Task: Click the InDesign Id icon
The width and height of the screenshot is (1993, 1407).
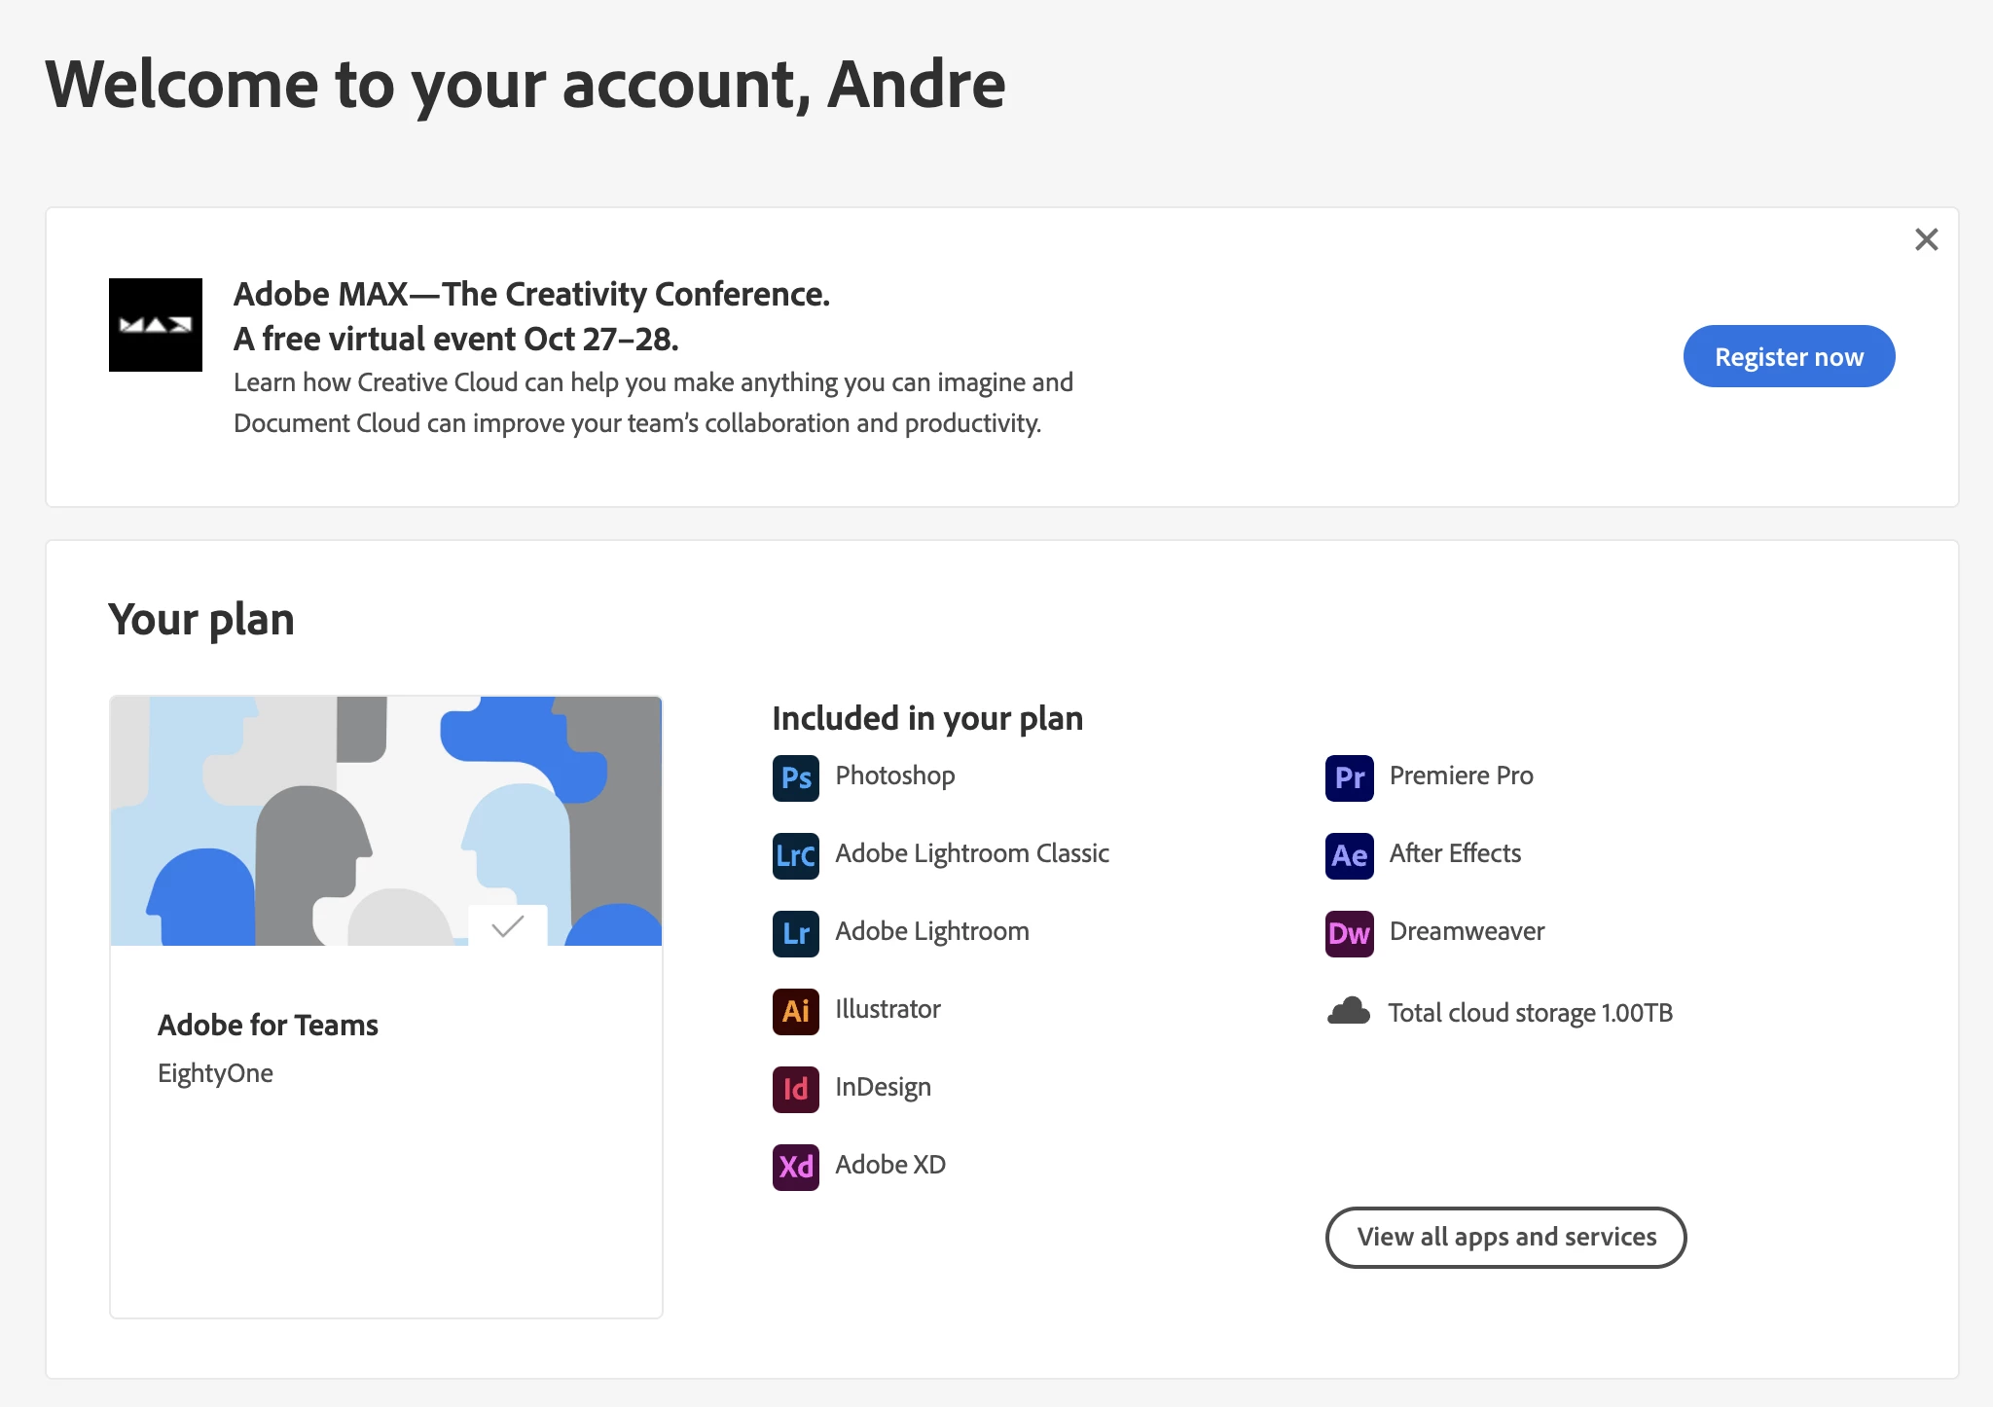Action: click(x=795, y=1089)
